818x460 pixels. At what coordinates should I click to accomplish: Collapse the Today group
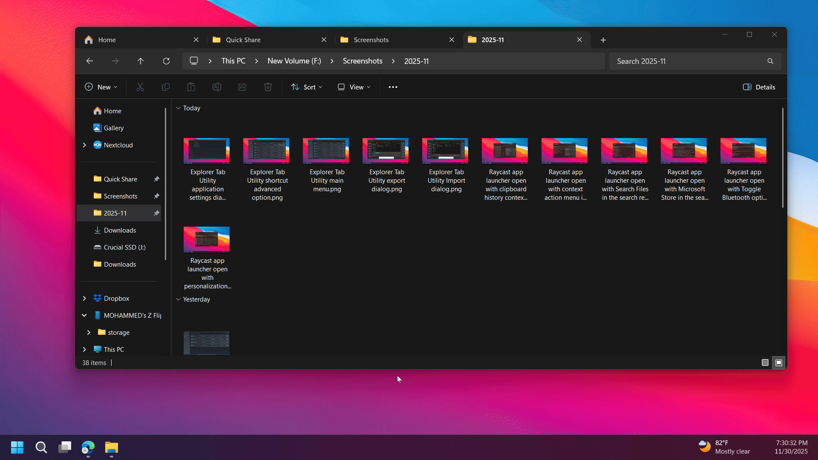click(x=178, y=108)
